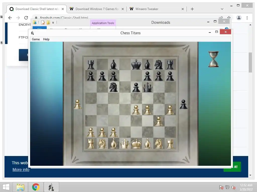This screenshot has width=257, height=192.
Task: Click the muted volume tray icon
Action: point(233,187)
